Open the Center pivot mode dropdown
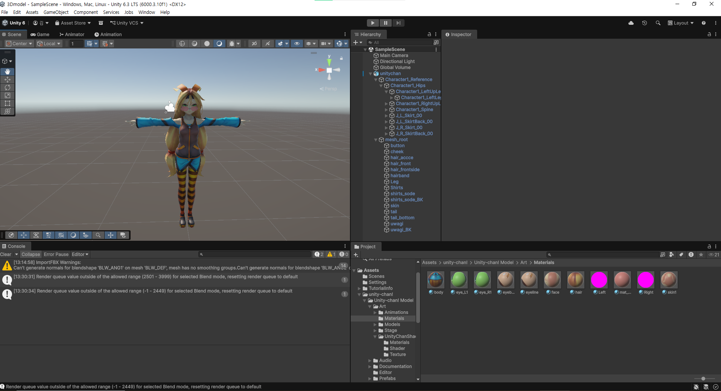 coord(19,44)
